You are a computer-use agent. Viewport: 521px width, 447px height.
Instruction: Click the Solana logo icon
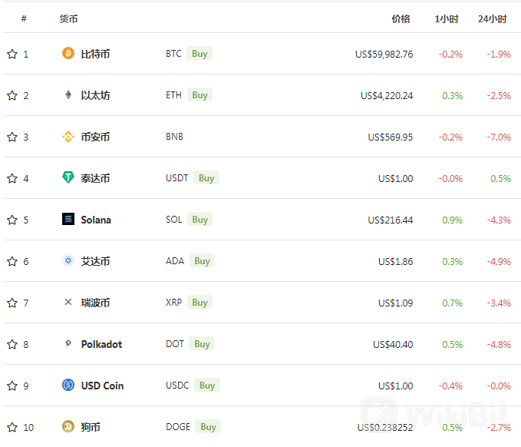point(68,219)
